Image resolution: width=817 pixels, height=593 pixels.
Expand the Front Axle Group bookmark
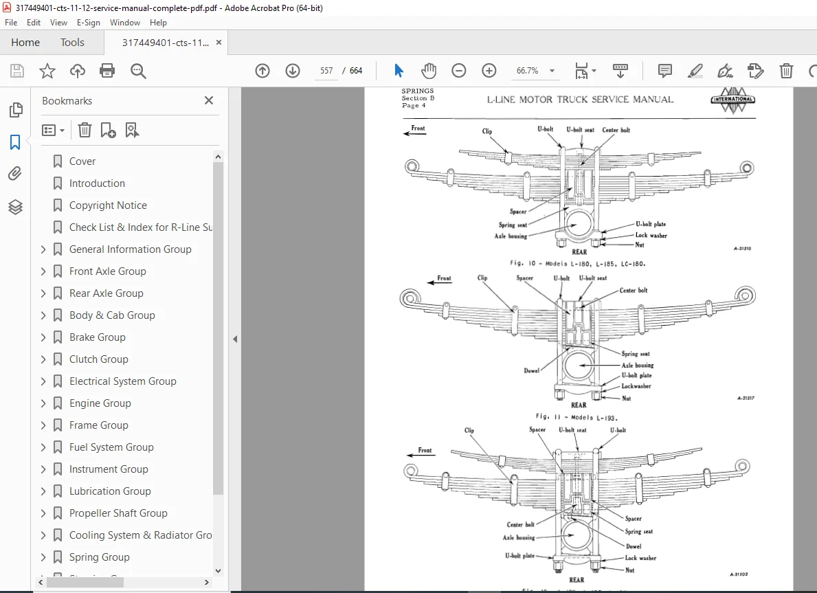tap(43, 271)
